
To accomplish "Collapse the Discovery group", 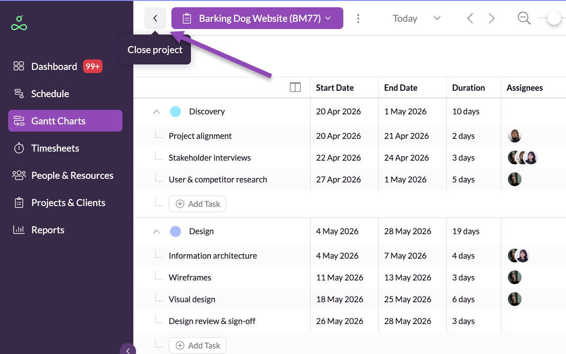I will tap(156, 112).
